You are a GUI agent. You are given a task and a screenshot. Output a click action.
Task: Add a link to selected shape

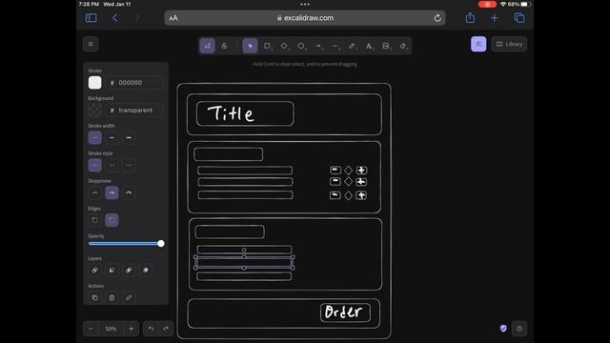point(129,298)
